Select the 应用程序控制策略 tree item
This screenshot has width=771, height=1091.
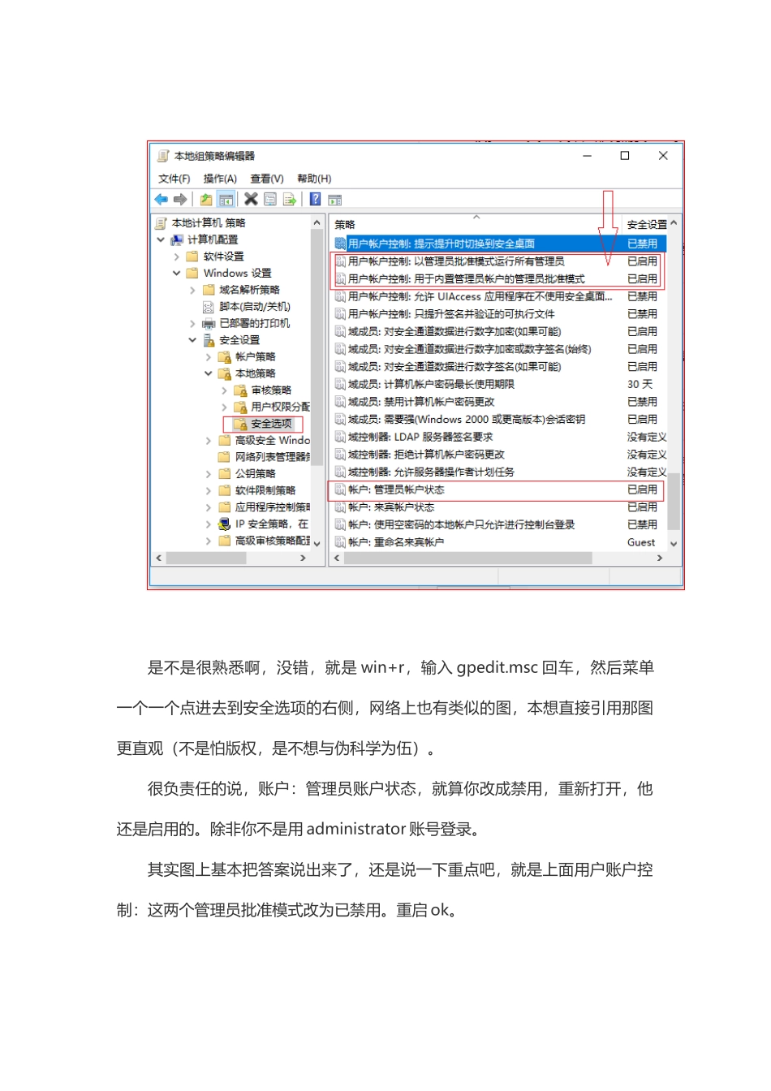coord(273,507)
